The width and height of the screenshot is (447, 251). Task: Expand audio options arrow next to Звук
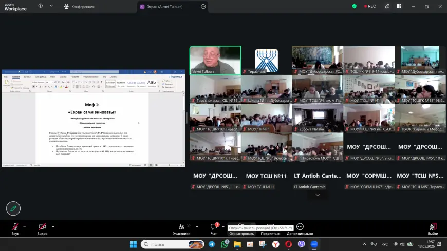[24, 227]
